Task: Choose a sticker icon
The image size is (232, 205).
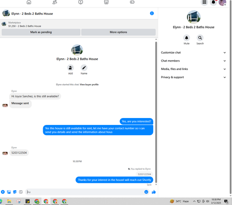Action: pyautogui.click(x=15, y=192)
